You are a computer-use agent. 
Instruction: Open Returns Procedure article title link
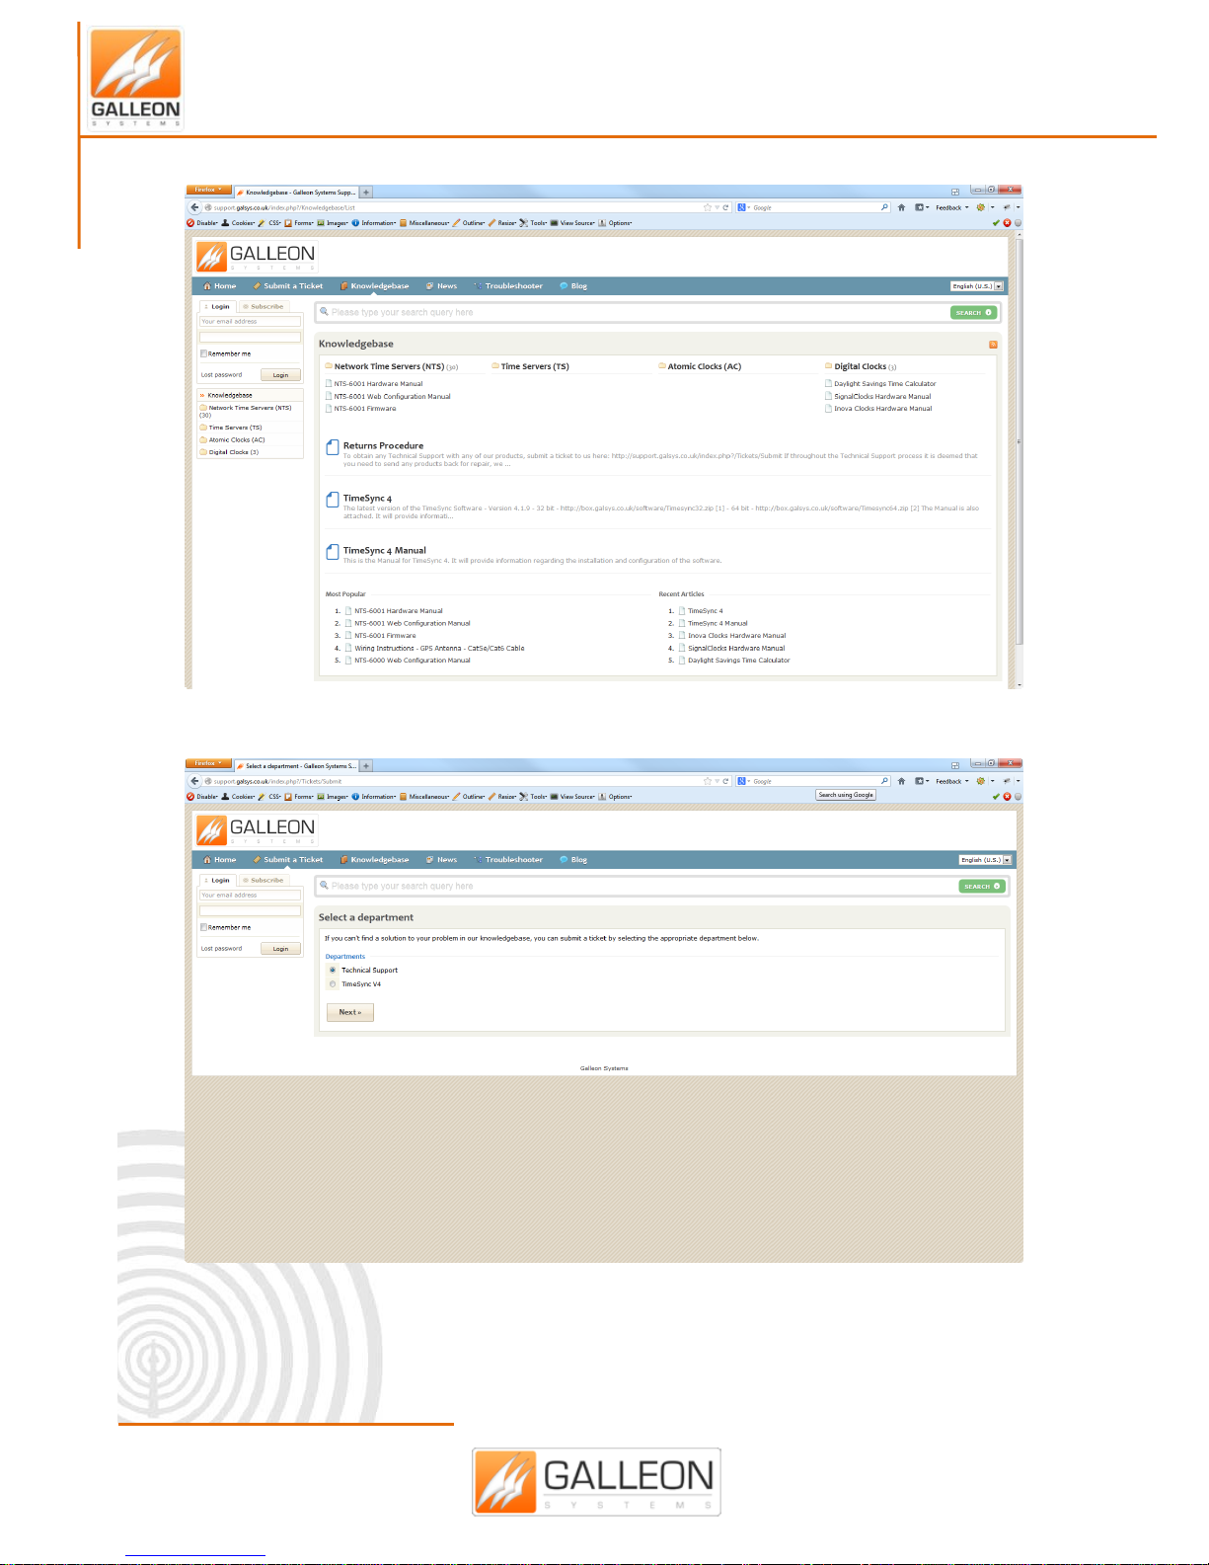383,446
